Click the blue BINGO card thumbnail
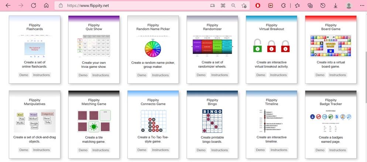The height and width of the screenshot is (162, 367). coord(212,121)
